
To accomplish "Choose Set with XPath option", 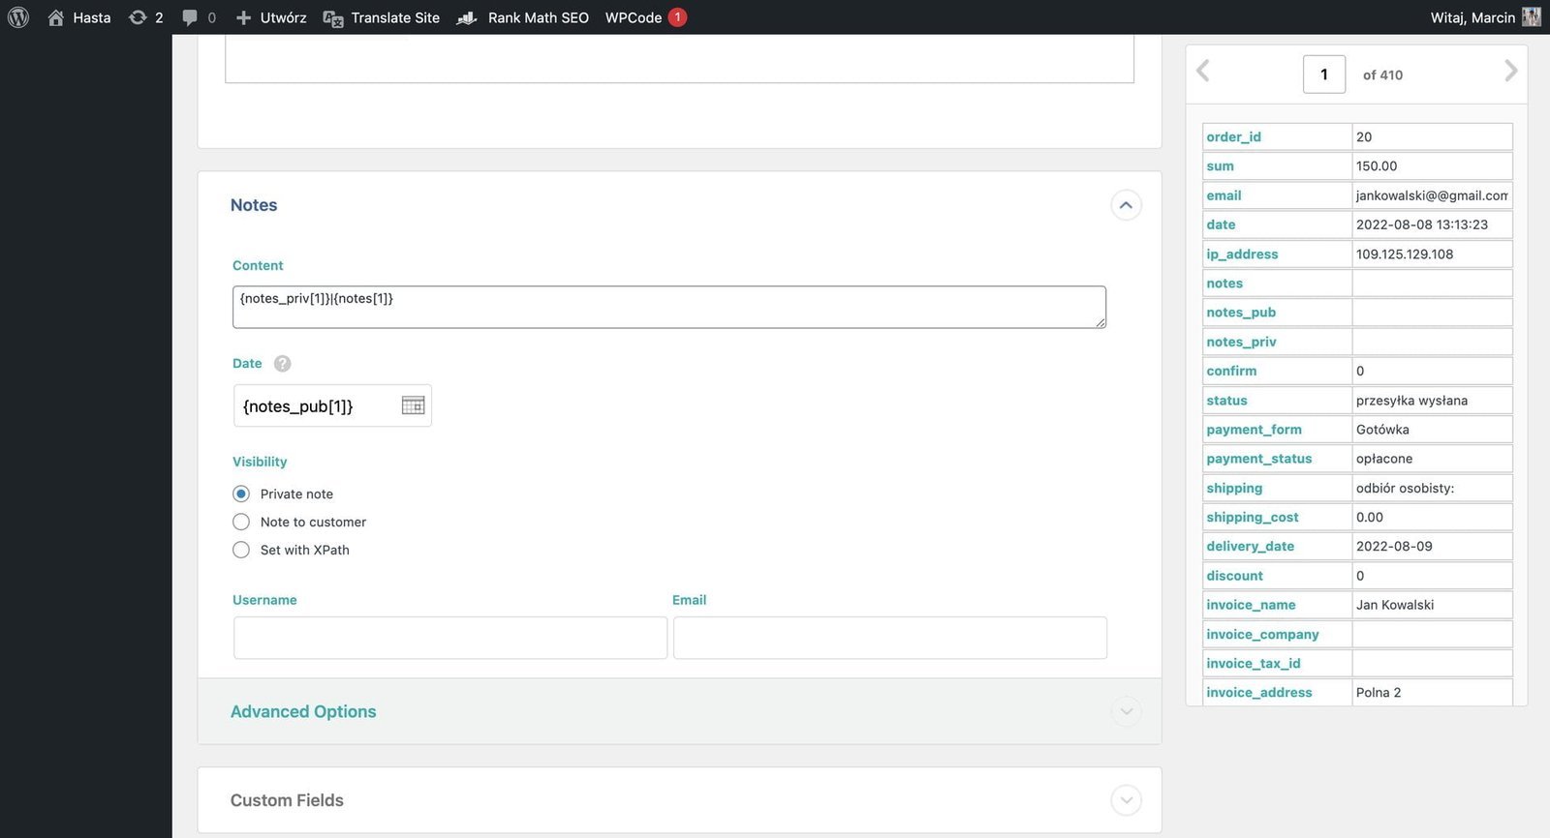I will [x=241, y=550].
